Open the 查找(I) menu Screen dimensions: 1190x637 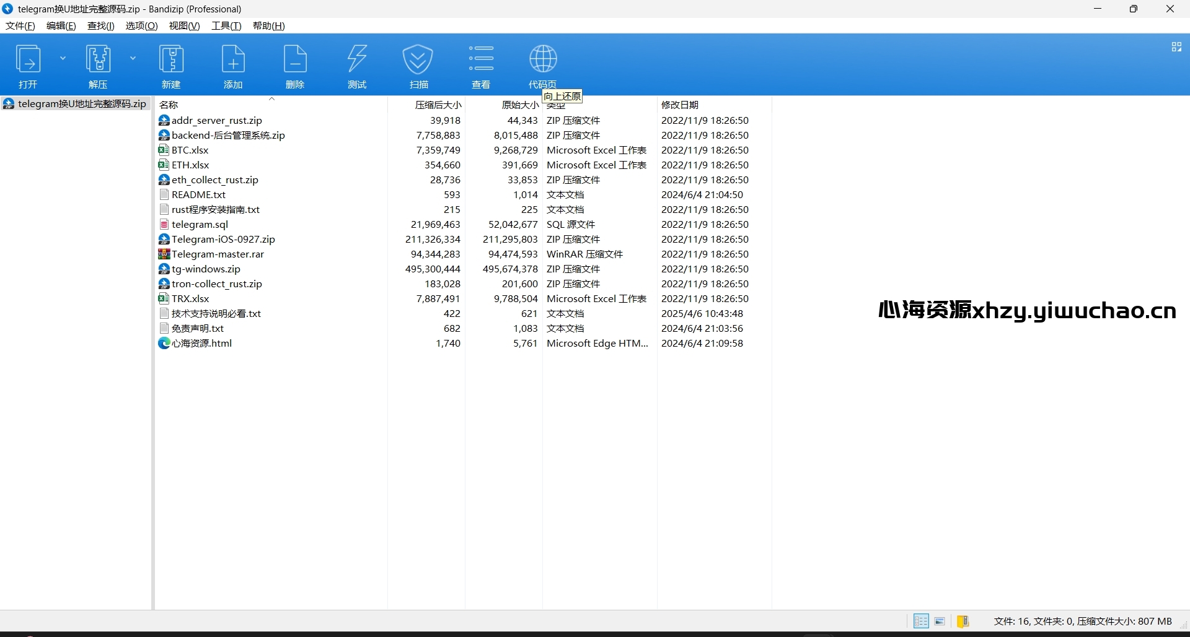100,26
